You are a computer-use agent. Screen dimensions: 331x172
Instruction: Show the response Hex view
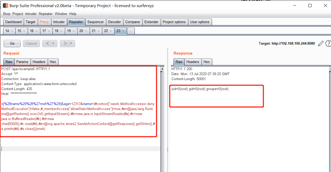click(x=207, y=62)
